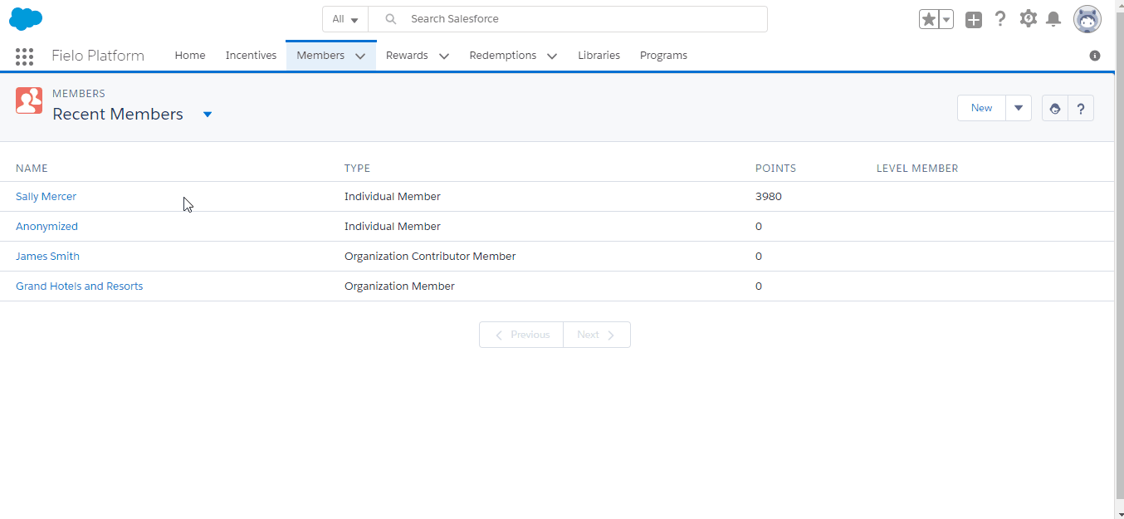
Task: Open Notifications bell icon
Action: pyautogui.click(x=1053, y=18)
